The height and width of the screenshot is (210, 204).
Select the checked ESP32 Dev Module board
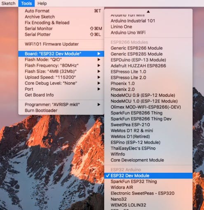pos(148,175)
